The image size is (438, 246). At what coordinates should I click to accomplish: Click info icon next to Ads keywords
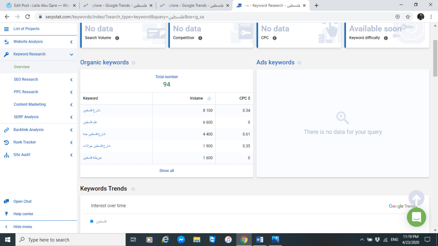tap(299, 63)
